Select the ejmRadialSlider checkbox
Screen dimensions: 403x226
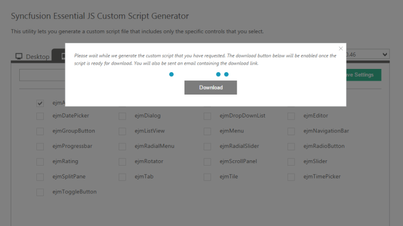[207, 146]
